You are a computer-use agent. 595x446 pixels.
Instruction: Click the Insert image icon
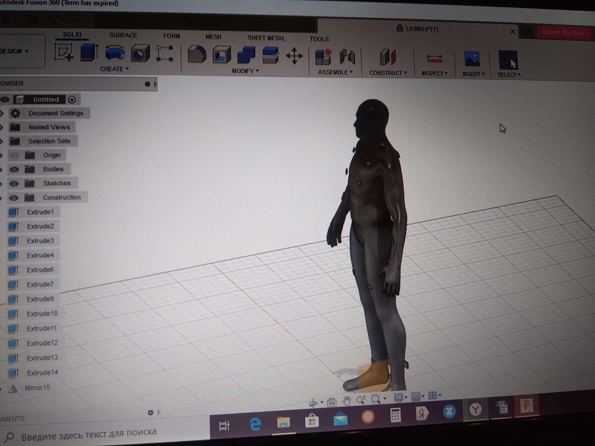coord(472,59)
